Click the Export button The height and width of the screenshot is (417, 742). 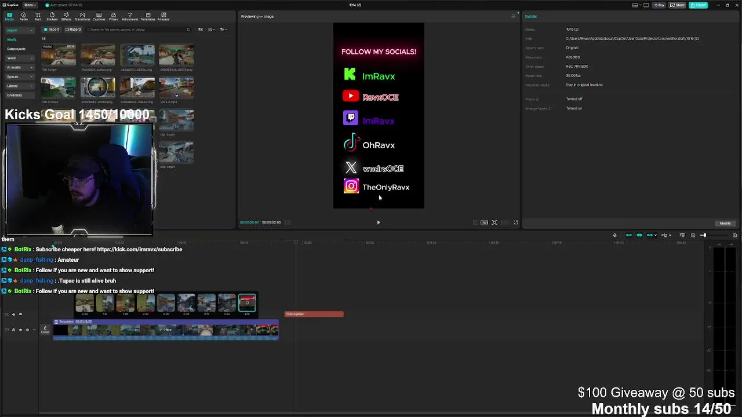pyautogui.click(x=699, y=5)
